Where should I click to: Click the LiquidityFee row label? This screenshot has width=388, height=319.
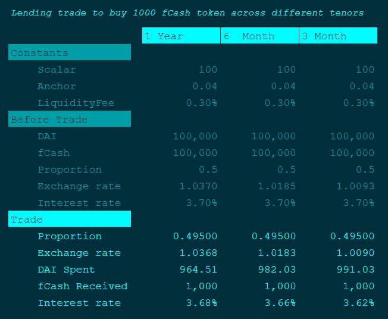(76, 103)
